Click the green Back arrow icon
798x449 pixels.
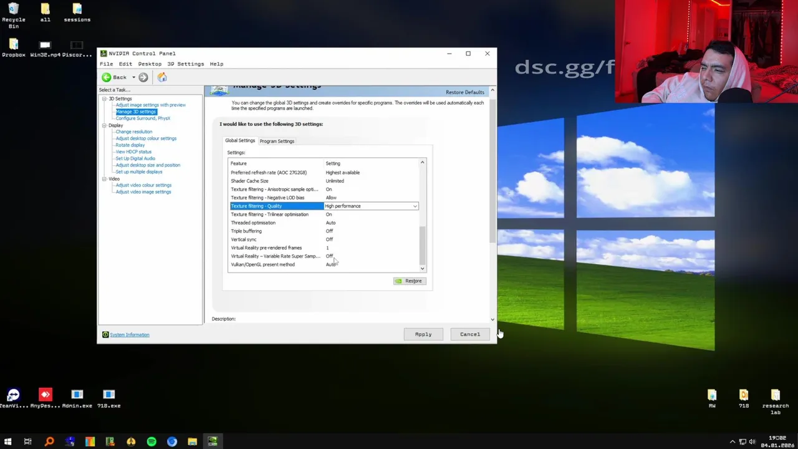(107, 77)
